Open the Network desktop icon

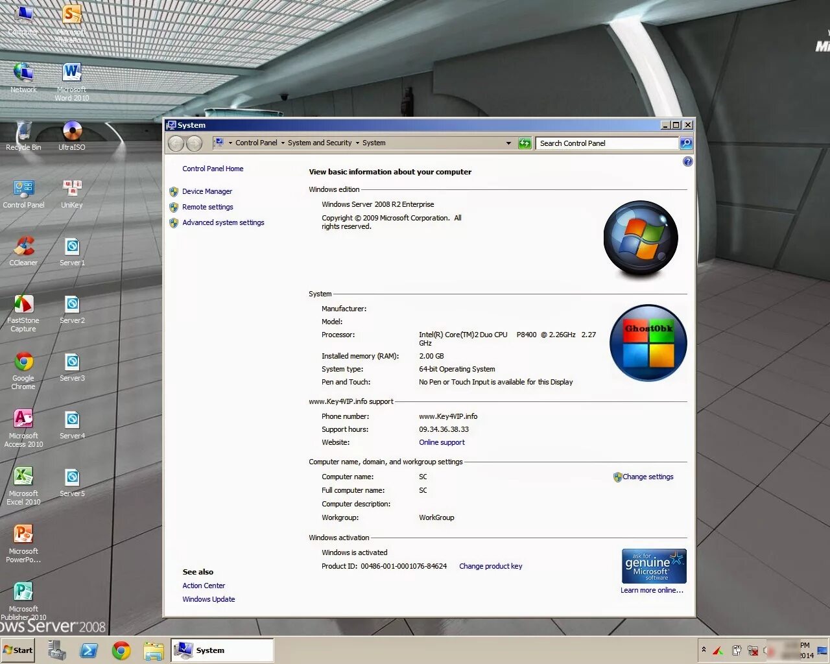click(23, 77)
